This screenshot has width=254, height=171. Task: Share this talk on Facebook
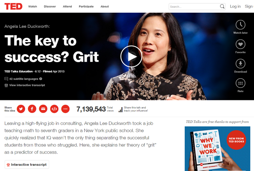click(32, 109)
